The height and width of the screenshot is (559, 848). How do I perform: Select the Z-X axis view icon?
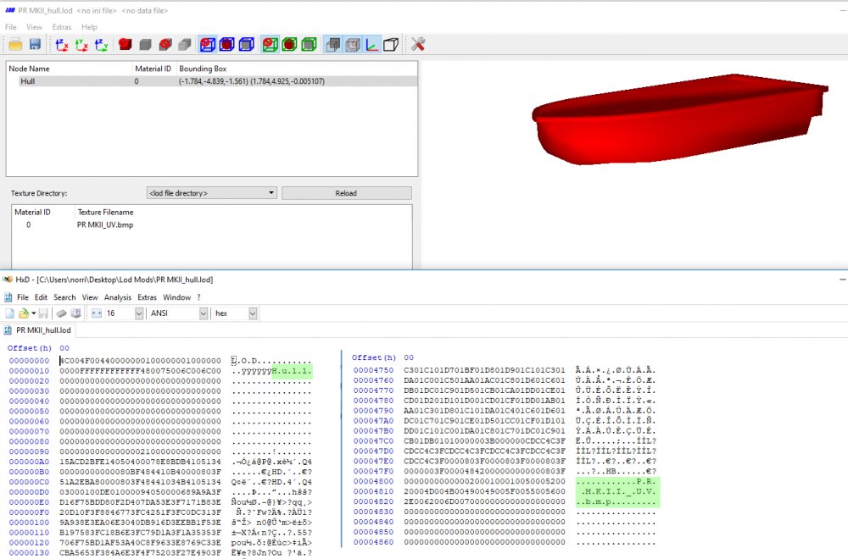62,44
